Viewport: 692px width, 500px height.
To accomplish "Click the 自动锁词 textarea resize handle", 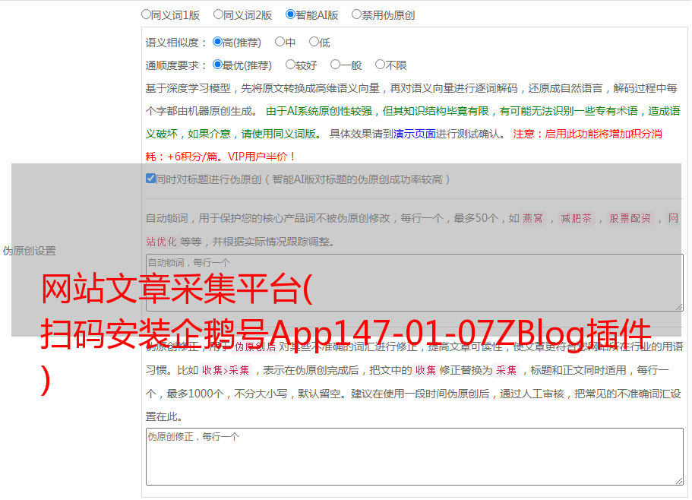I will point(679,307).
